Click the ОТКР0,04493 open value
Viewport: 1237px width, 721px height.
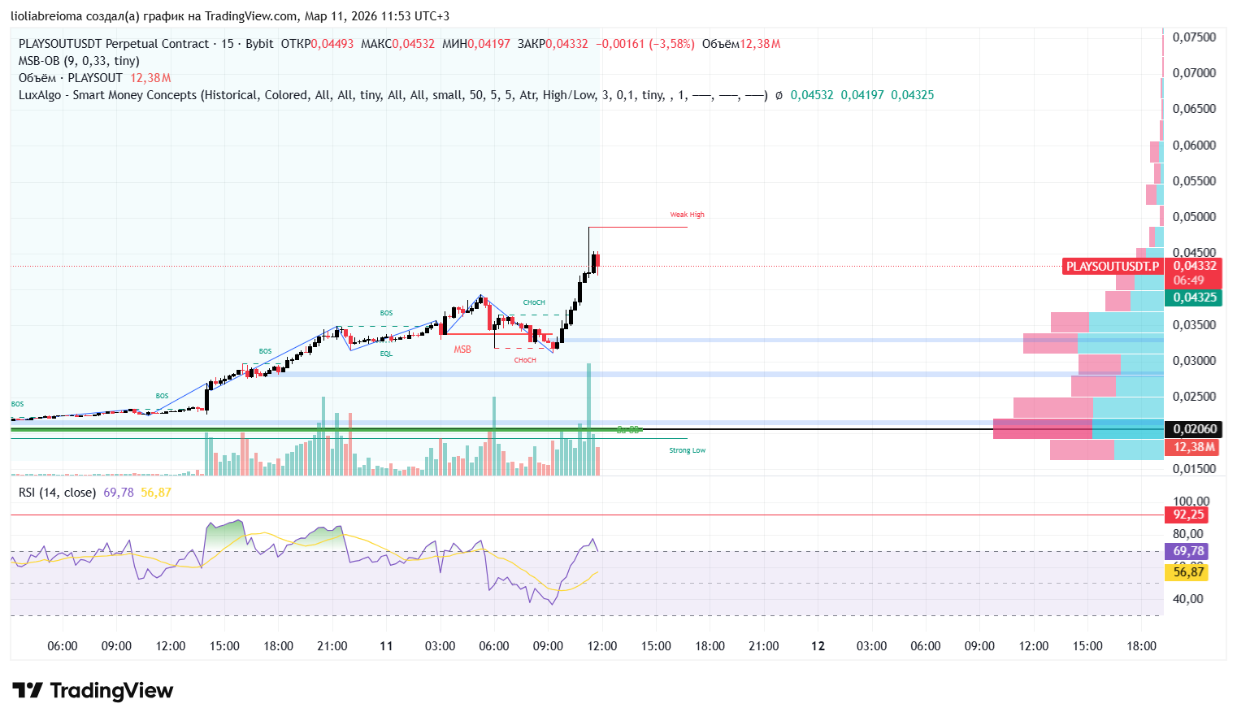coord(317,44)
